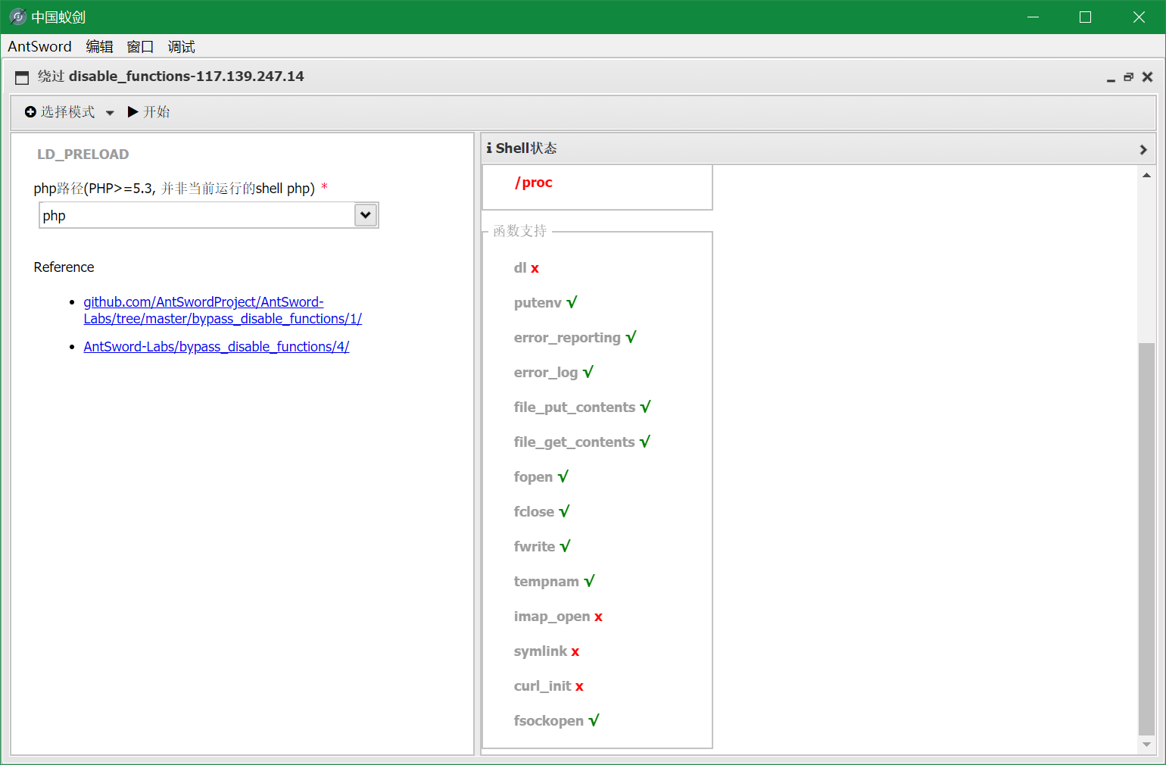The image size is (1166, 765).
Task: Click the fopen function row
Action: 541,476
